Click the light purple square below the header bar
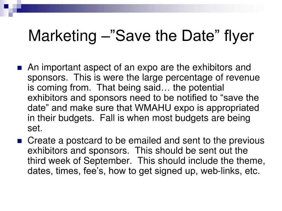Viewport: 282px width, 211px height. 11,15
